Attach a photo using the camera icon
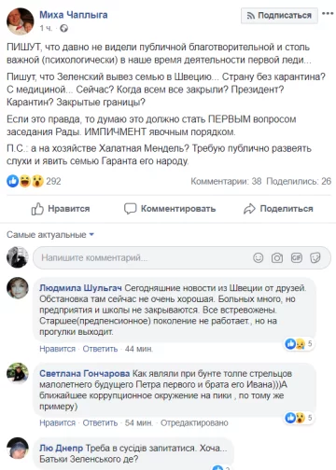The height and width of the screenshot is (470, 336). (x=277, y=257)
